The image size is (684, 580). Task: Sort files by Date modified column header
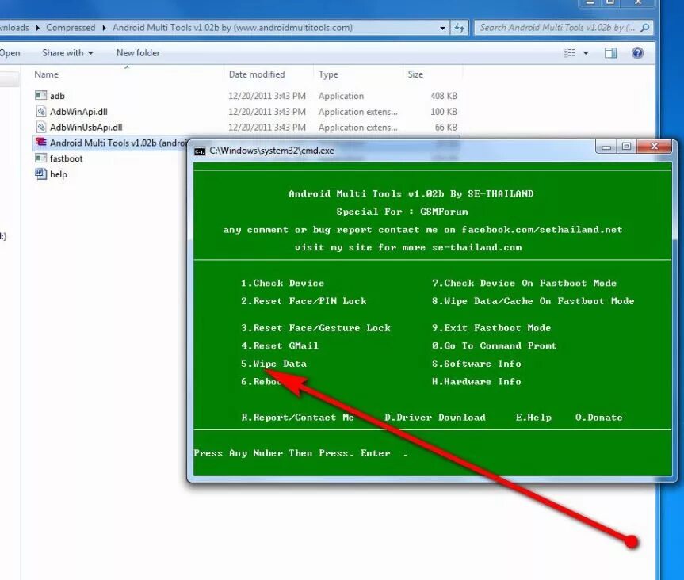coord(257,74)
